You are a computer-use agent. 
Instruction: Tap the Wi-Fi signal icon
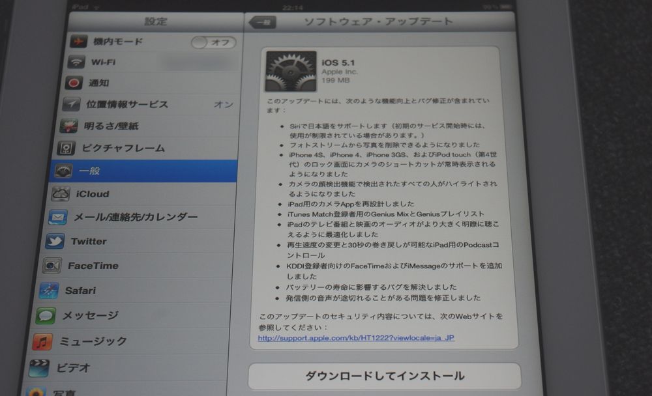point(76,63)
